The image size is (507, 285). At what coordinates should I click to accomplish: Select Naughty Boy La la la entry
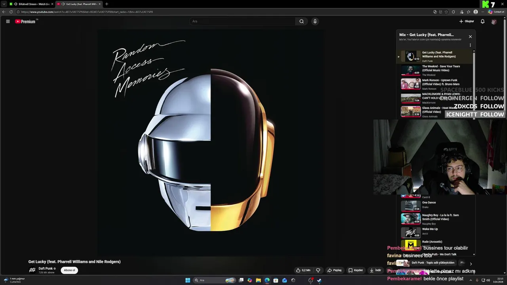click(x=436, y=219)
